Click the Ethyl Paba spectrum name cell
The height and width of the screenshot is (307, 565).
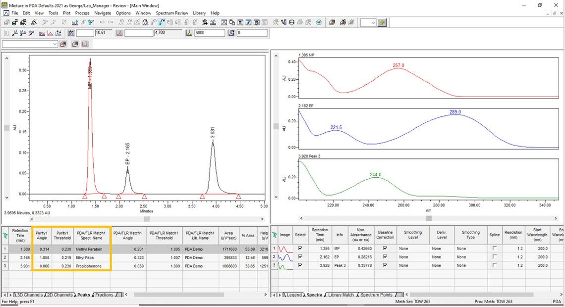[92, 257]
